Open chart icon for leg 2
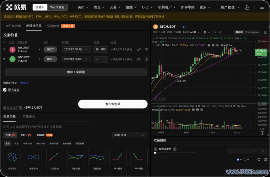 (x=139, y=59)
